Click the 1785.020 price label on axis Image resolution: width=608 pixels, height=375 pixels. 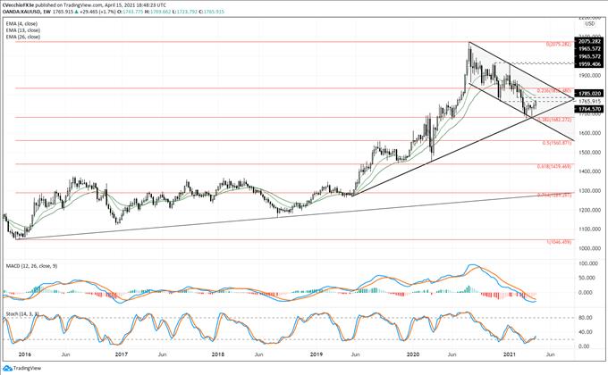tap(587, 93)
